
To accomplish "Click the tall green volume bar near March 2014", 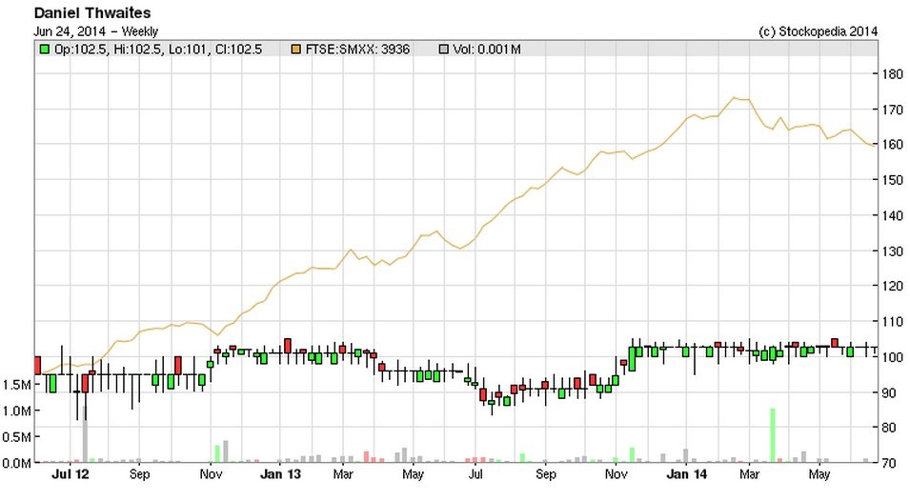I will tap(773, 435).
